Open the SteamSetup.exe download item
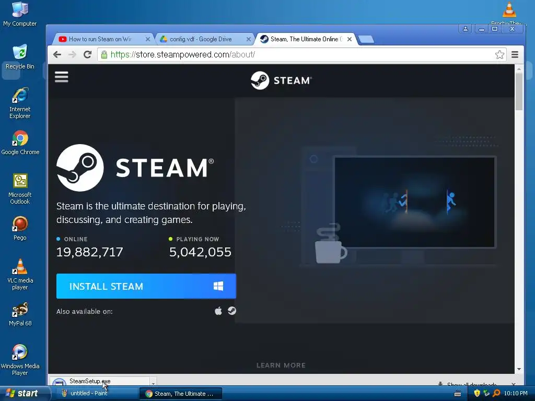The height and width of the screenshot is (401, 535). 99,381
